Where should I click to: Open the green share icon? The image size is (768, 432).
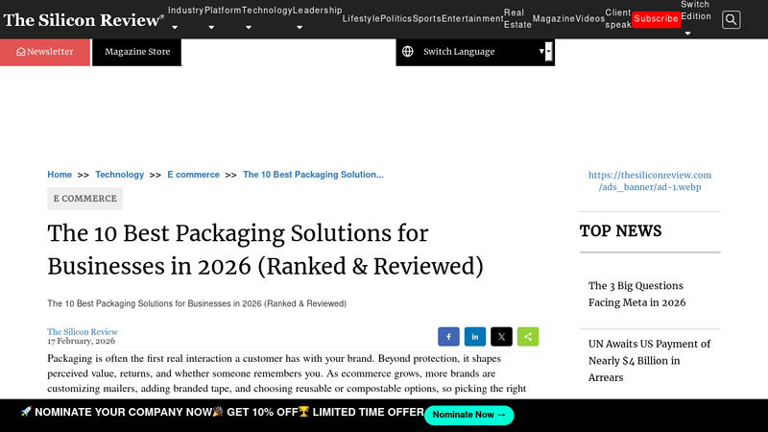[527, 337]
